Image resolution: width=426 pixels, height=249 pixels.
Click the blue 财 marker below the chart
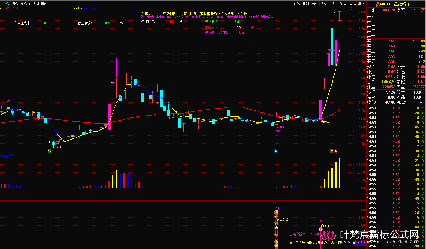tap(276, 151)
